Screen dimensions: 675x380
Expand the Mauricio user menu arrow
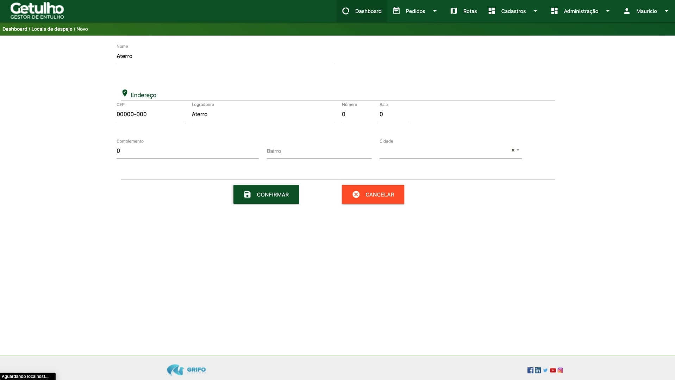coord(666,11)
